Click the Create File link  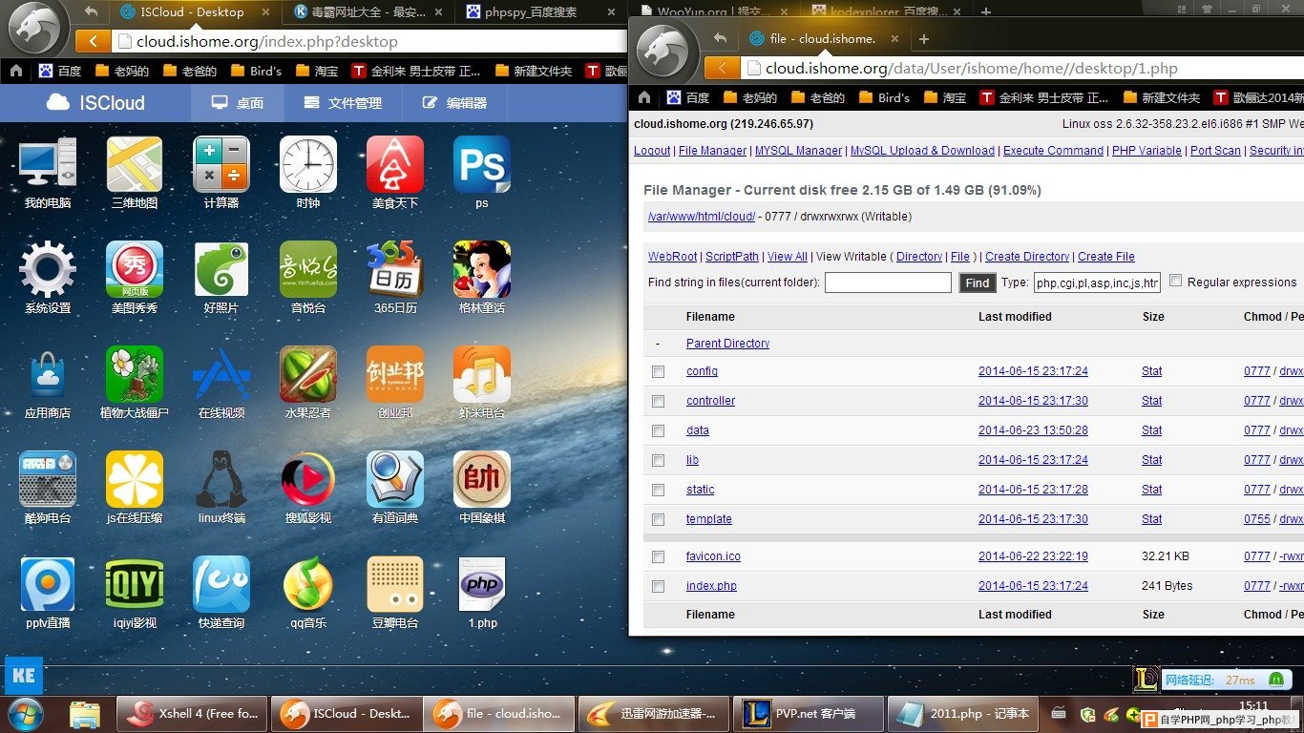click(1106, 257)
